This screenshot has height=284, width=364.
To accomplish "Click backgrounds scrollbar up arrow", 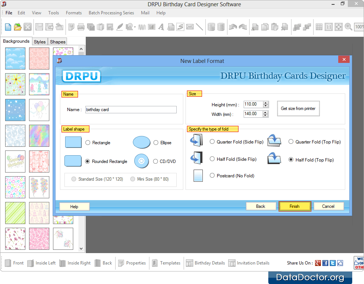I will click(x=81, y=49).
